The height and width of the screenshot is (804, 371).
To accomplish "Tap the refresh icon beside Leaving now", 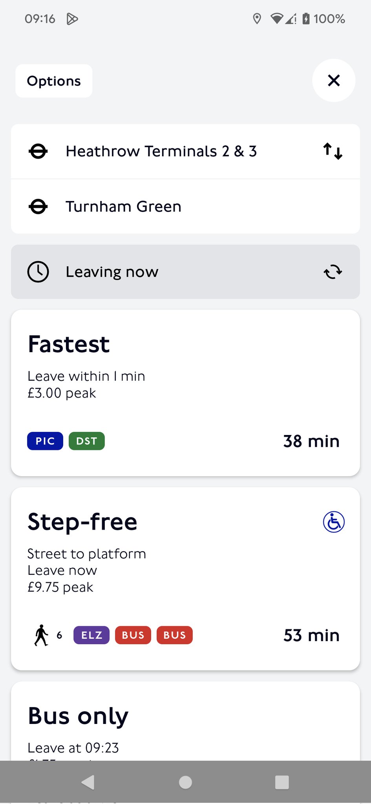I will coord(333,272).
